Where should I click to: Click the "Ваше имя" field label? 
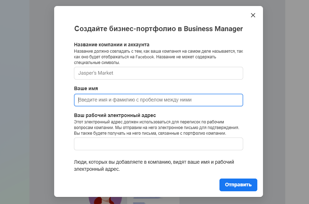[x=86, y=88]
